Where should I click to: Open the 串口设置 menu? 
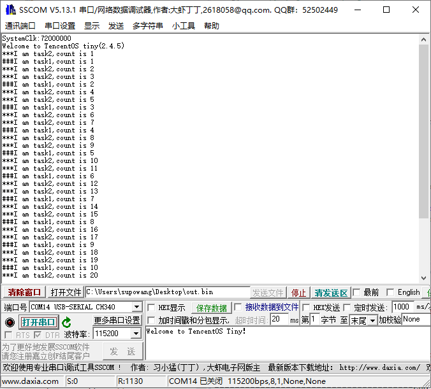point(60,26)
